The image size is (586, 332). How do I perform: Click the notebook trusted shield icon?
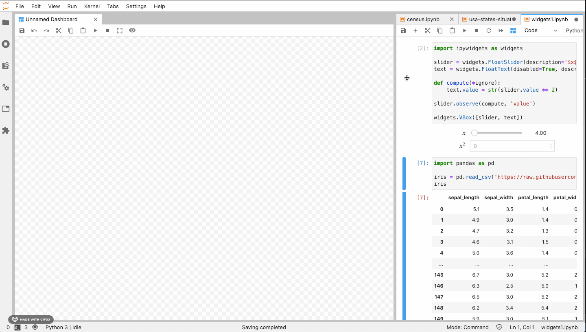click(x=499, y=327)
